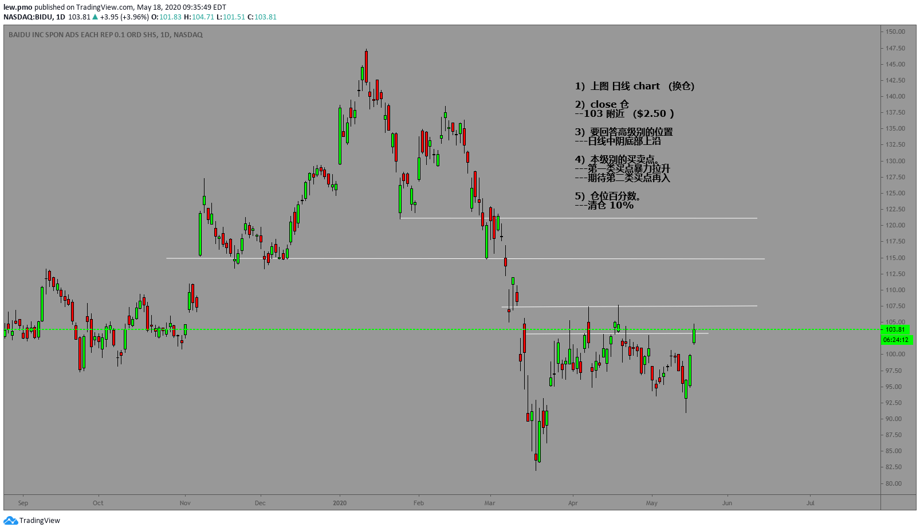Click the open value 101.83 in header
Image resolution: width=920 pixels, height=531 pixels.
[170, 17]
